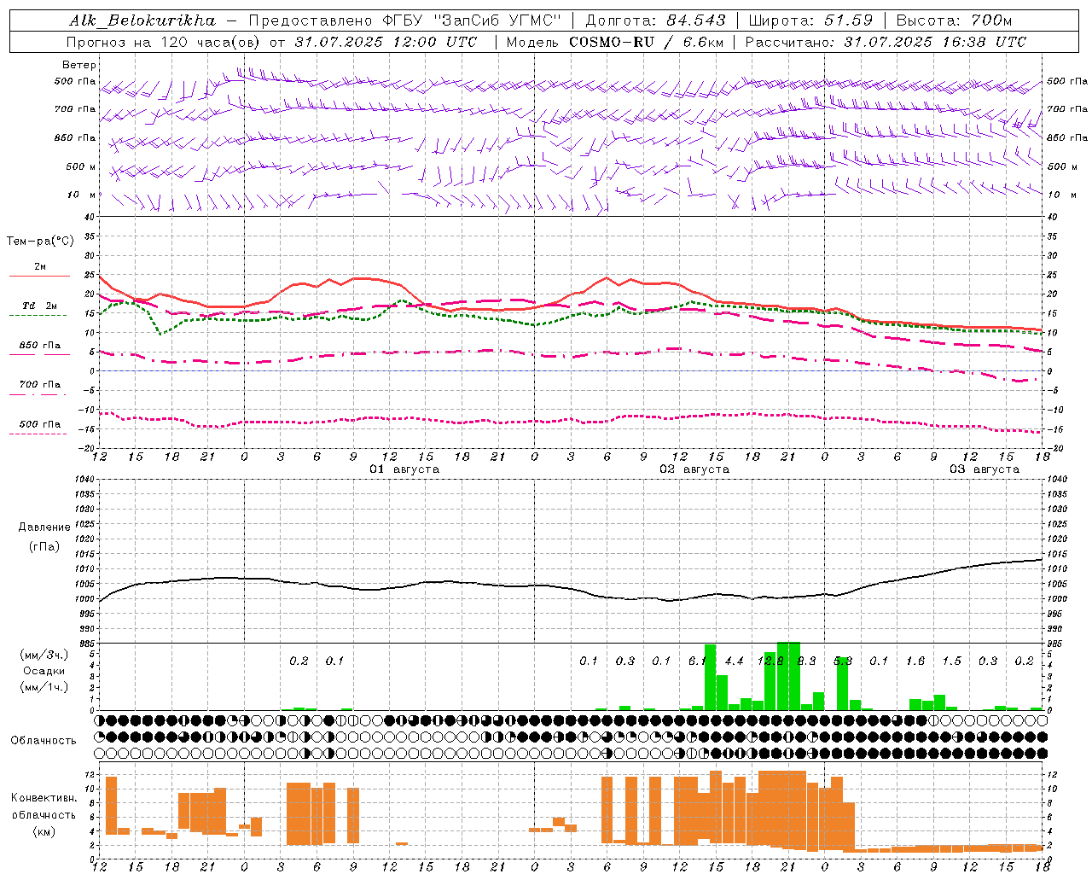Click the 'Прогноз на 120 часа(ов)' forecast text
Screen dimensions: 1092x874
164,42
